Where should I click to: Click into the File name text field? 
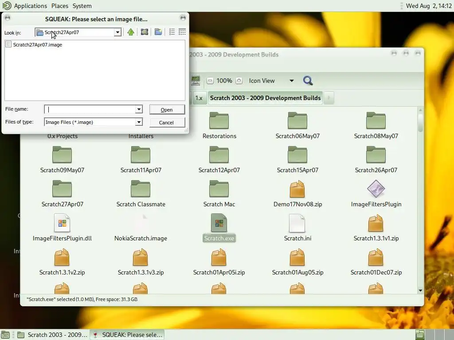[x=90, y=109]
